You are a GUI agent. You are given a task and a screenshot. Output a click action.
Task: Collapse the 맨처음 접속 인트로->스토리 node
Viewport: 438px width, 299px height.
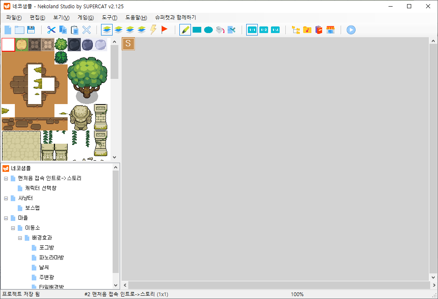pos(6,178)
